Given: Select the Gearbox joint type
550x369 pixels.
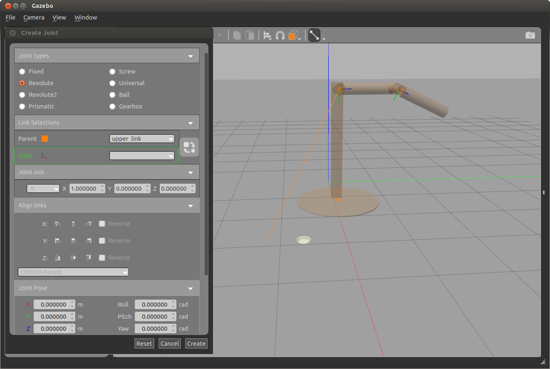Looking at the screenshot, I should (112, 106).
